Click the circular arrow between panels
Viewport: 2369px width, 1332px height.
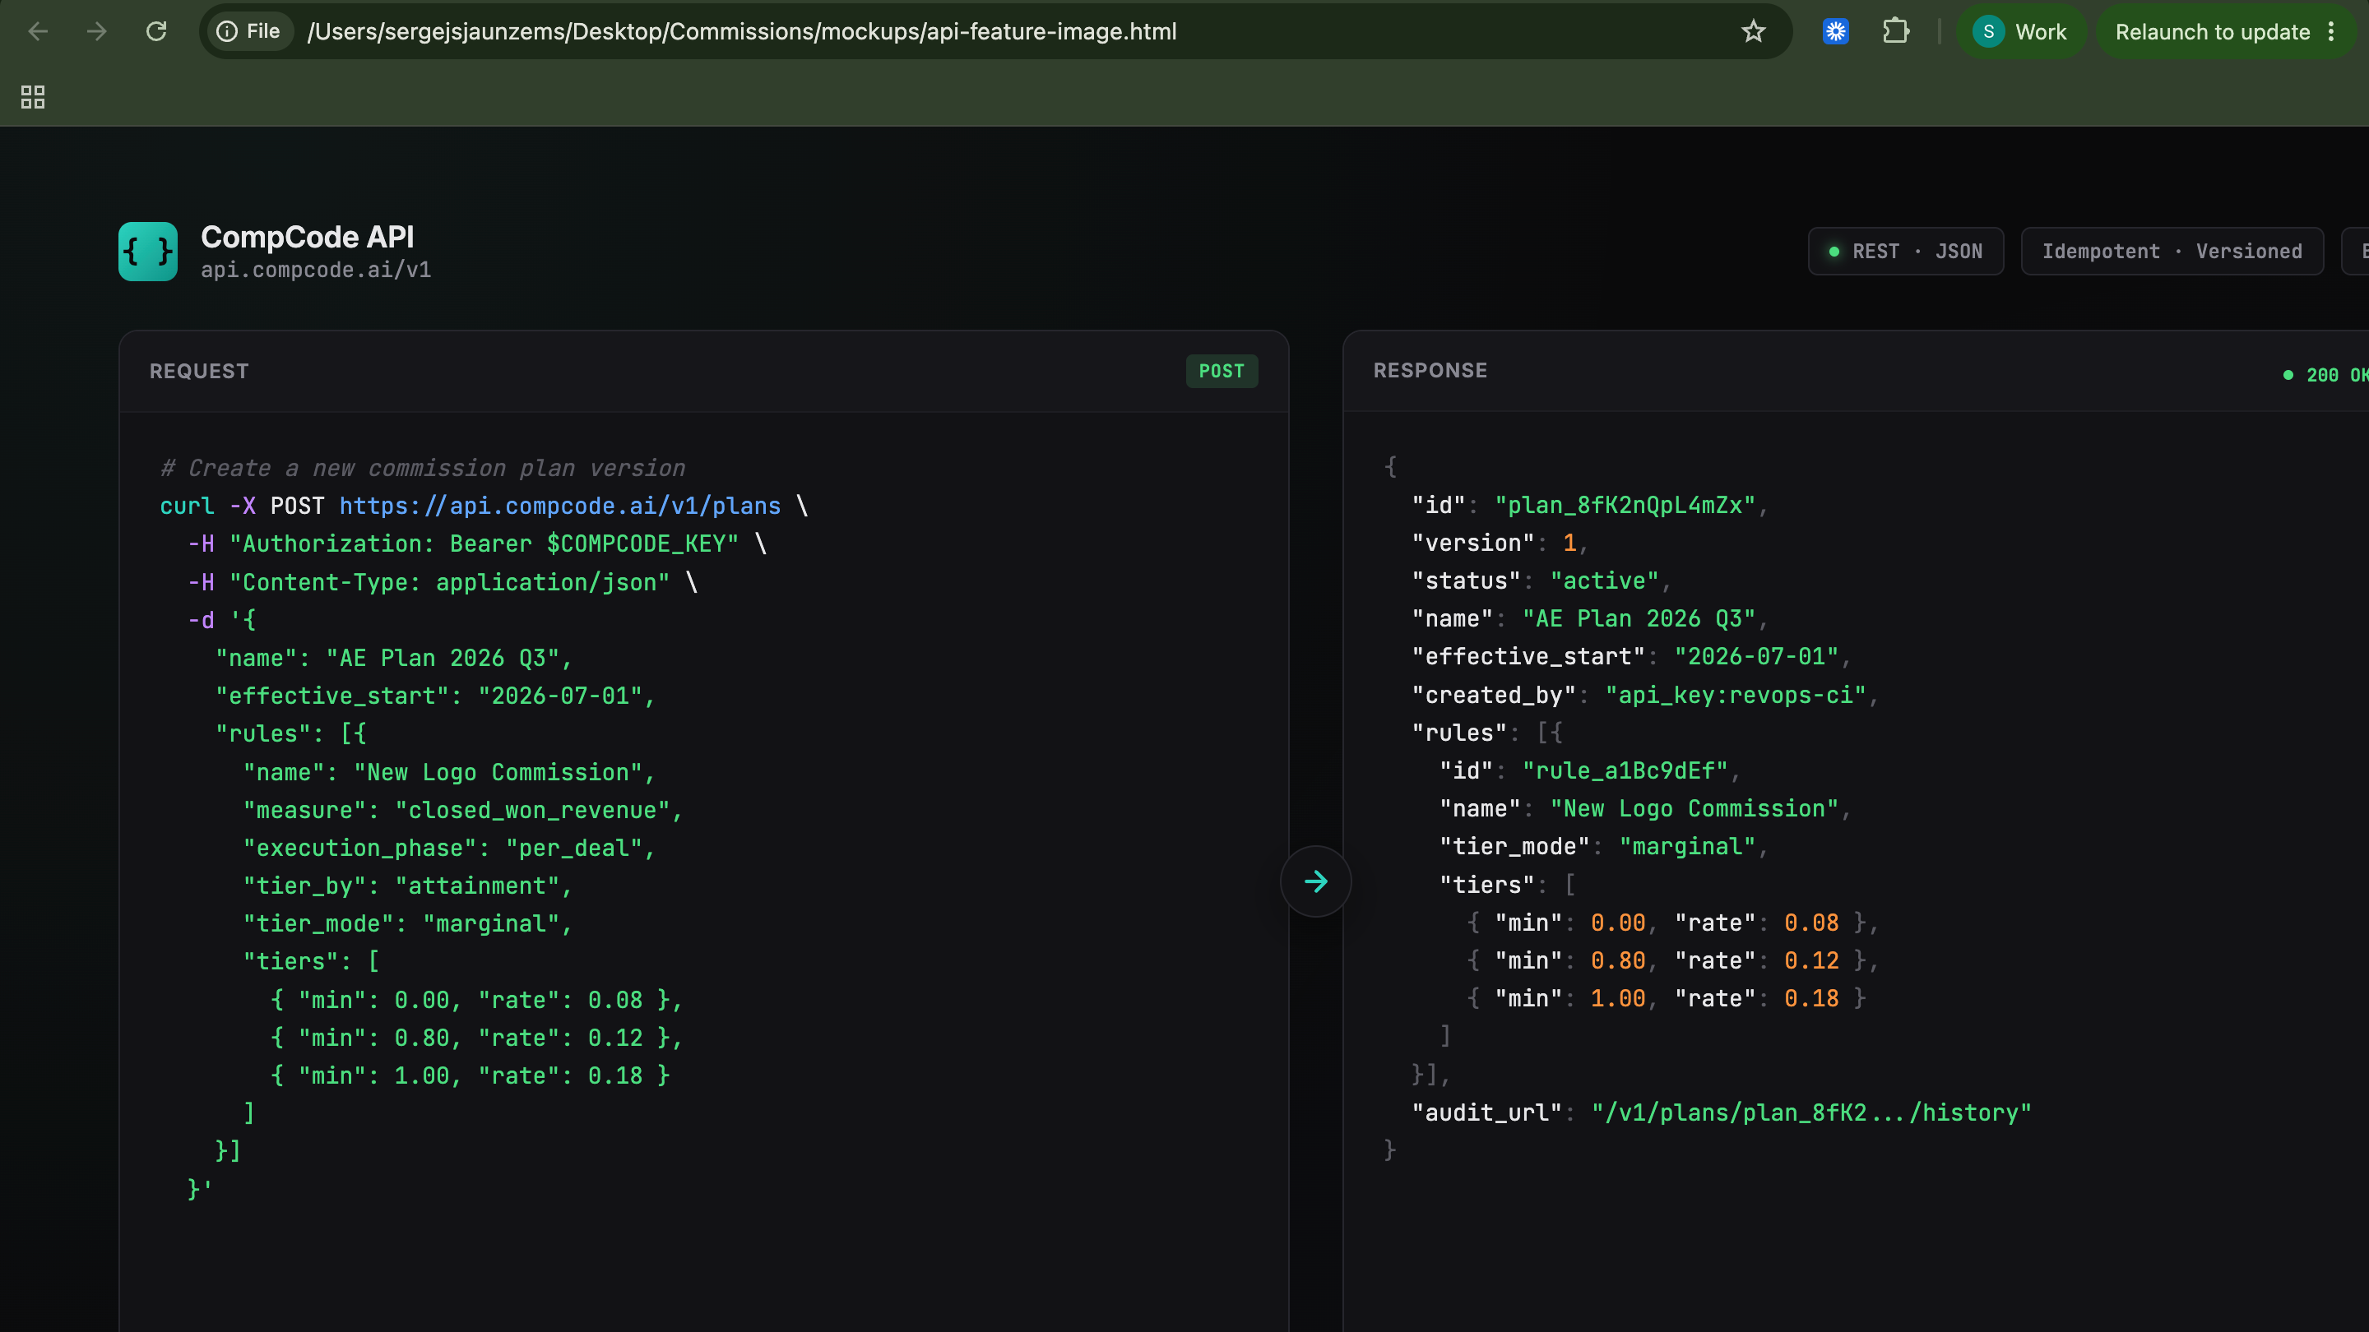1316,881
